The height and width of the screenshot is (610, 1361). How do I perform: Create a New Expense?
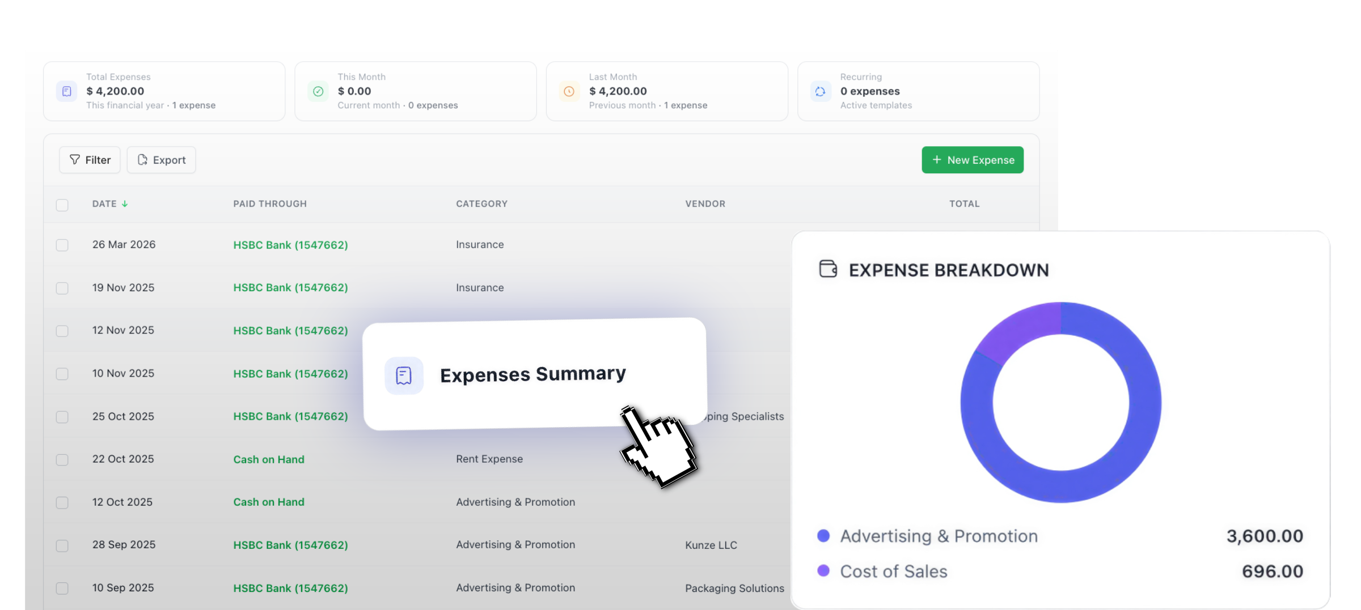(x=972, y=160)
